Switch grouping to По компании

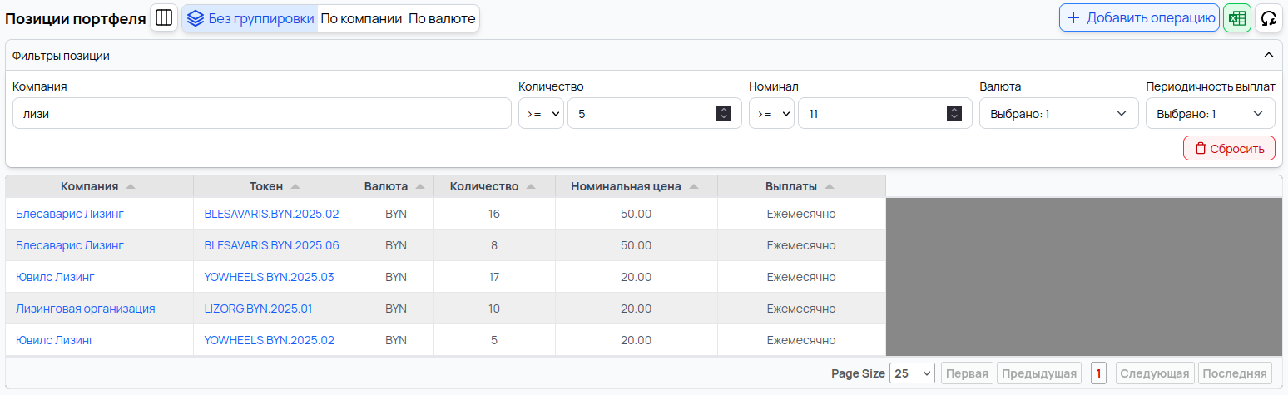pyautogui.click(x=361, y=17)
